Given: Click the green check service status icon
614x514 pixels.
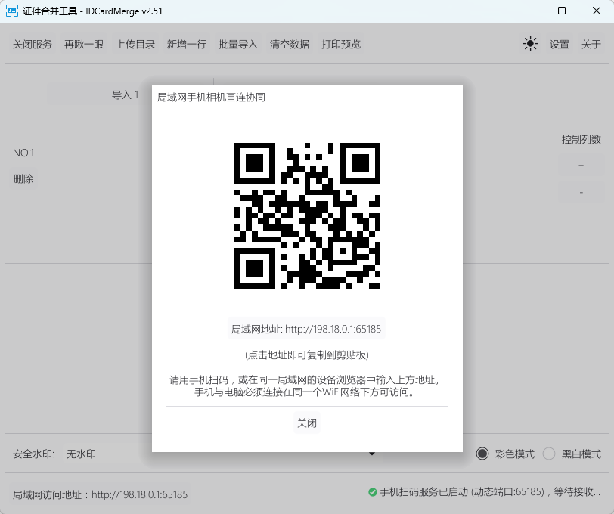Looking at the screenshot, I should [x=372, y=492].
